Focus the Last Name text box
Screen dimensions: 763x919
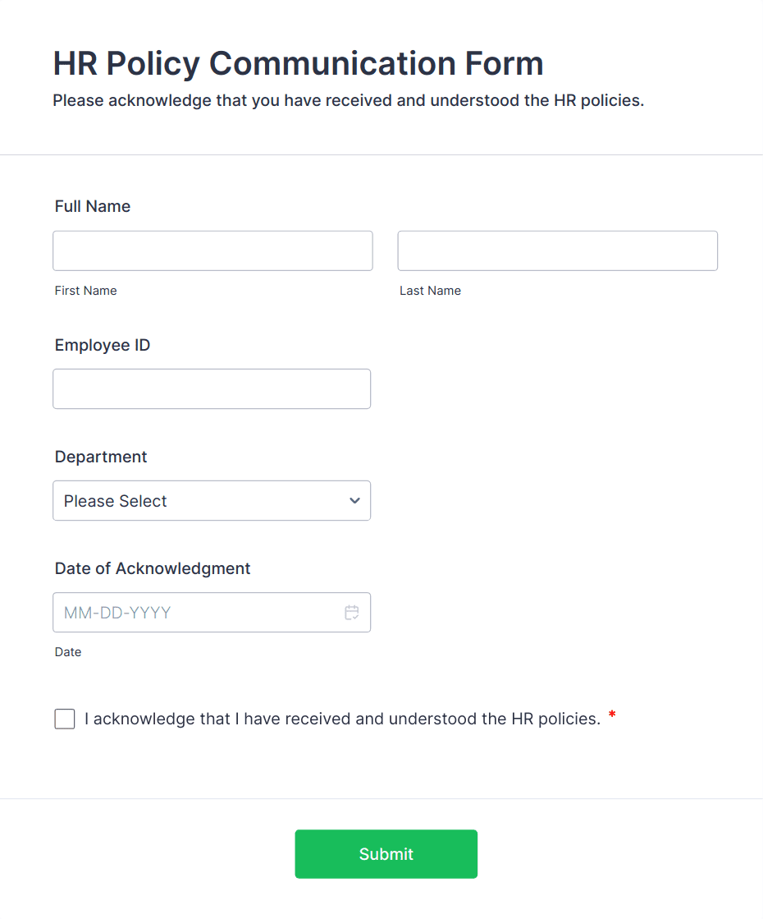click(x=557, y=250)
